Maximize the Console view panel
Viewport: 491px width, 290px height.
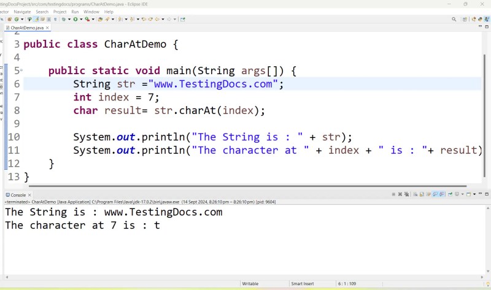tap(487, 194)
